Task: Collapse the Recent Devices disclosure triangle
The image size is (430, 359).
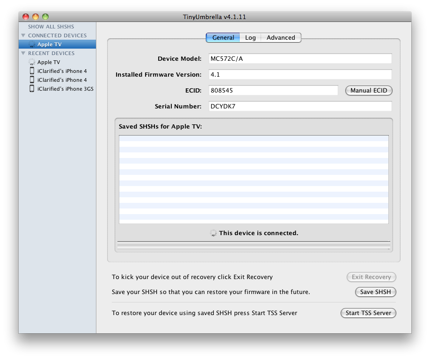Action: pos(23,53)
